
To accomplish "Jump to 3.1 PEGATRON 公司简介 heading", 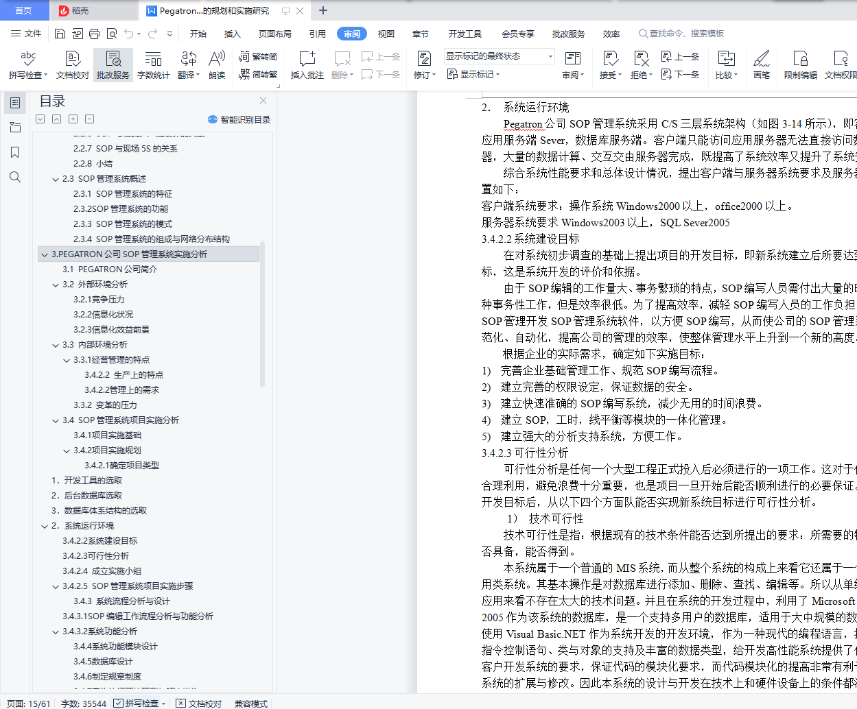I will pos(110,269).
